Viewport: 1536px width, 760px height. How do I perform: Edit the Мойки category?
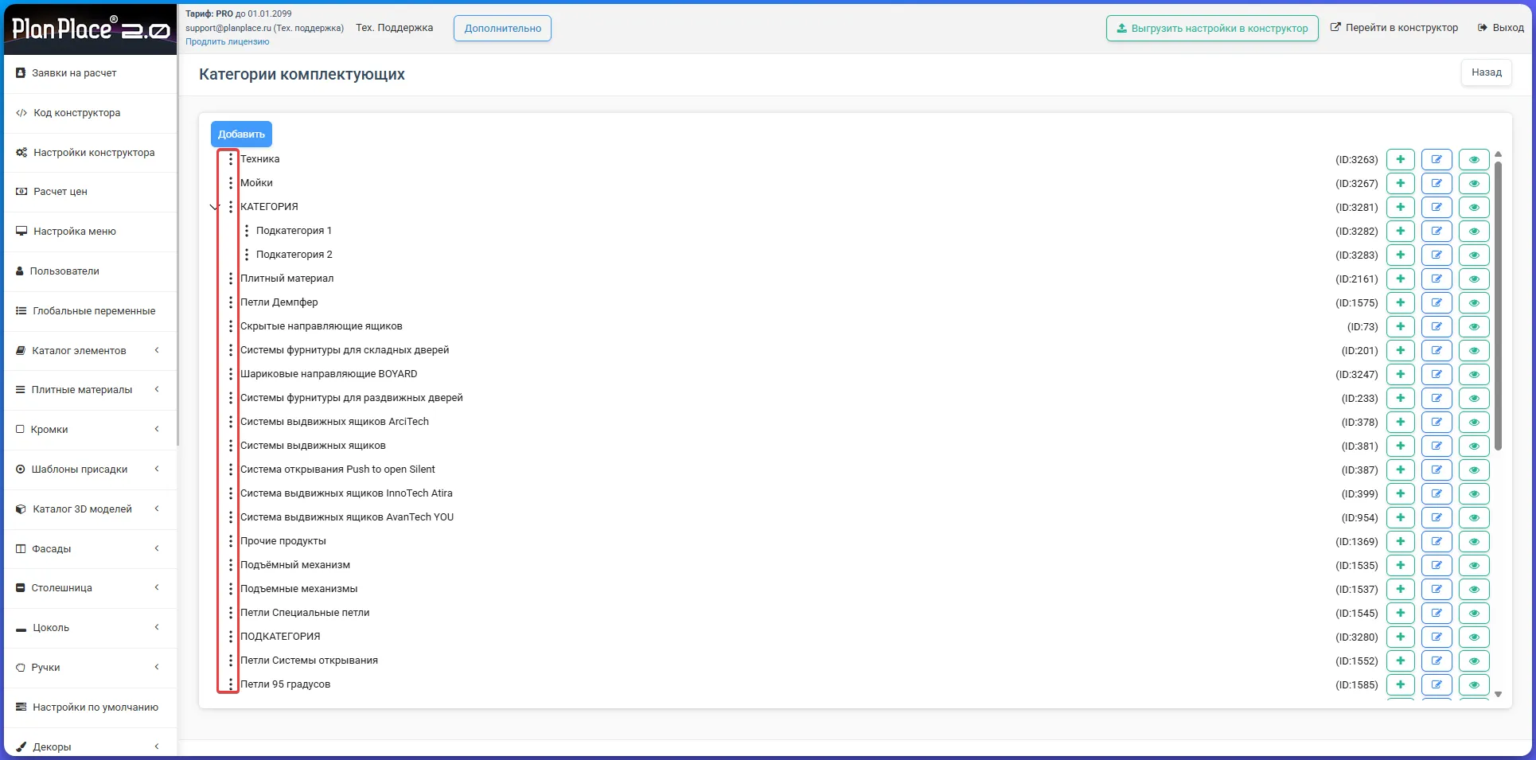(1437, 183)
